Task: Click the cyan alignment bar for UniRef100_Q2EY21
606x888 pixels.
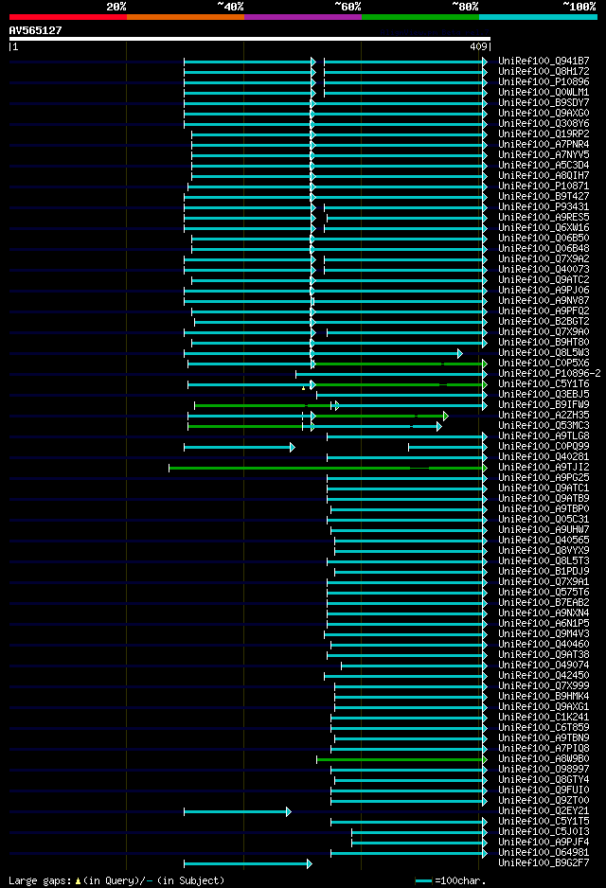Action: 238,812
